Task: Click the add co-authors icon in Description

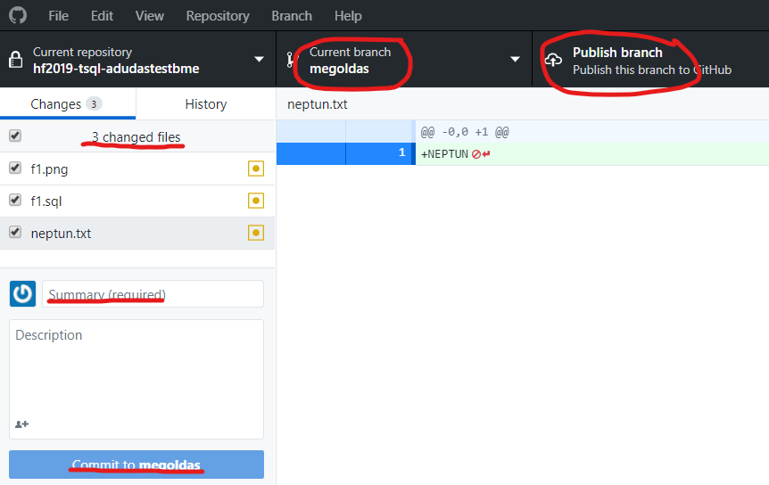Action: [x=22, y=424]
